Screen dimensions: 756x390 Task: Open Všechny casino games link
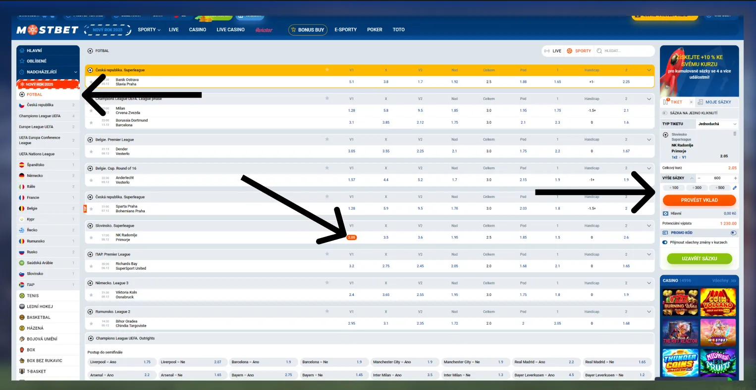point(724,281)
